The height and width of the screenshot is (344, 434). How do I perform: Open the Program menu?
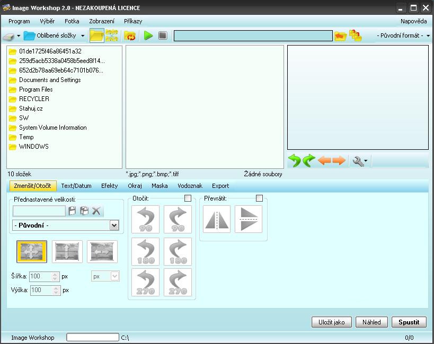click(19, 21)
